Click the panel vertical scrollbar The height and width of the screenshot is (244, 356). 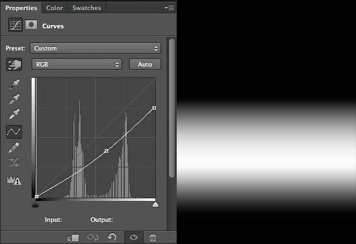pos(172,108)
